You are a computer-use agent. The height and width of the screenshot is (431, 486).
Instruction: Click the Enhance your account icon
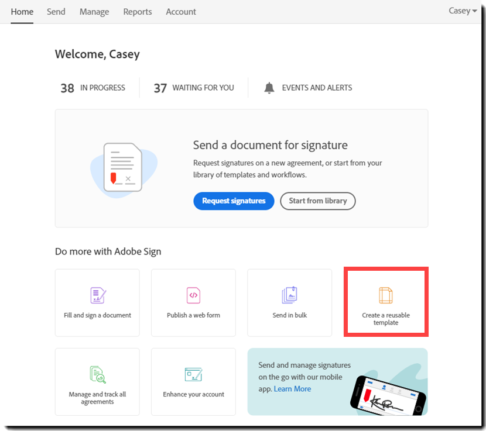[x=193, y=374]
